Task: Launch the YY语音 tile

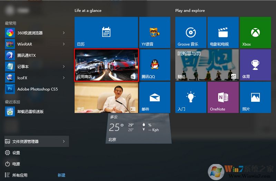Action: (x=155, y=33)
